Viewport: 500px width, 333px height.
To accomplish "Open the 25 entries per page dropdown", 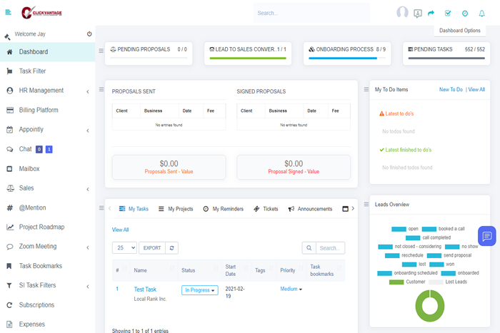I will tap(124, 247).
